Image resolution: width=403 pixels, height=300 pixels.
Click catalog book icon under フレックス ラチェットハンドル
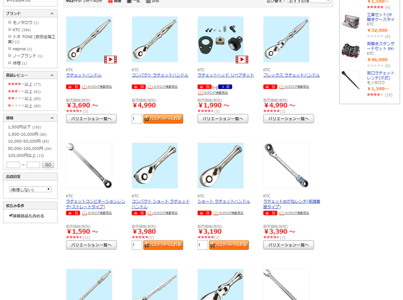pos(282,87)
